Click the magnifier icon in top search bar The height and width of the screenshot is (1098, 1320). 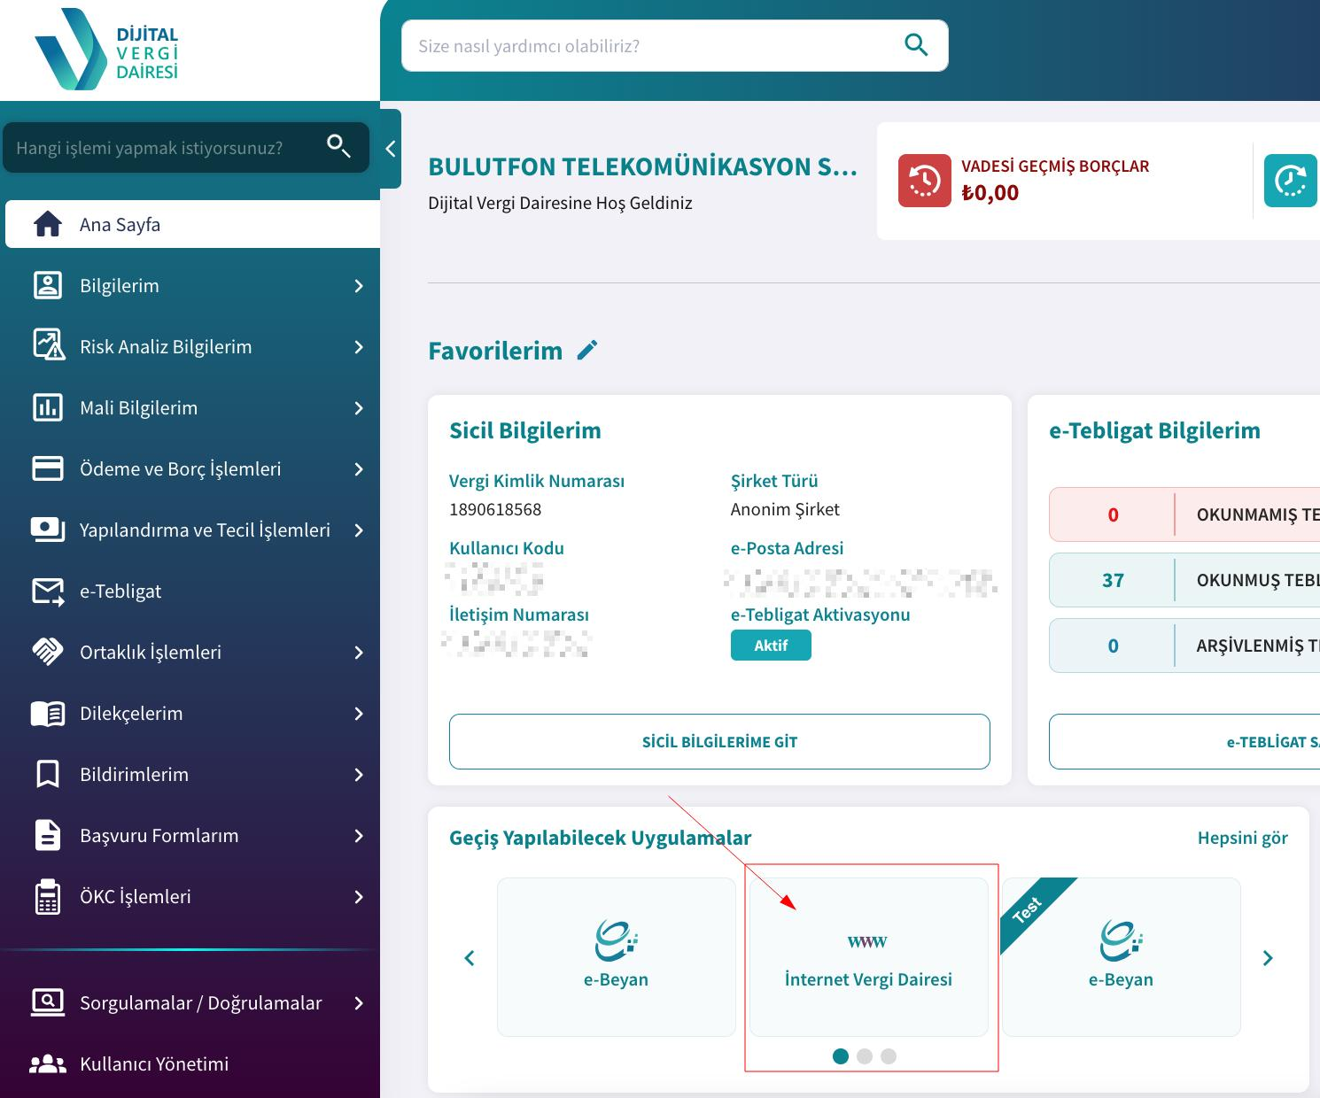(x=916, y=45)
